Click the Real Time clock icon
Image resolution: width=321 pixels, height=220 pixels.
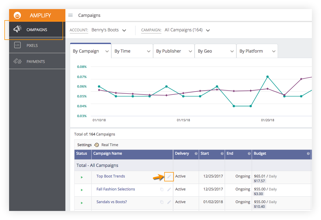[97, 145]
